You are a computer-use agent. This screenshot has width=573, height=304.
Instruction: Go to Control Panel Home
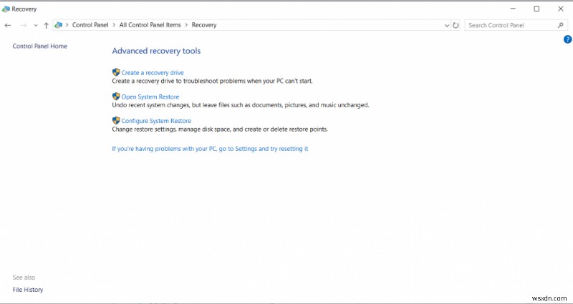pos(39,46)
